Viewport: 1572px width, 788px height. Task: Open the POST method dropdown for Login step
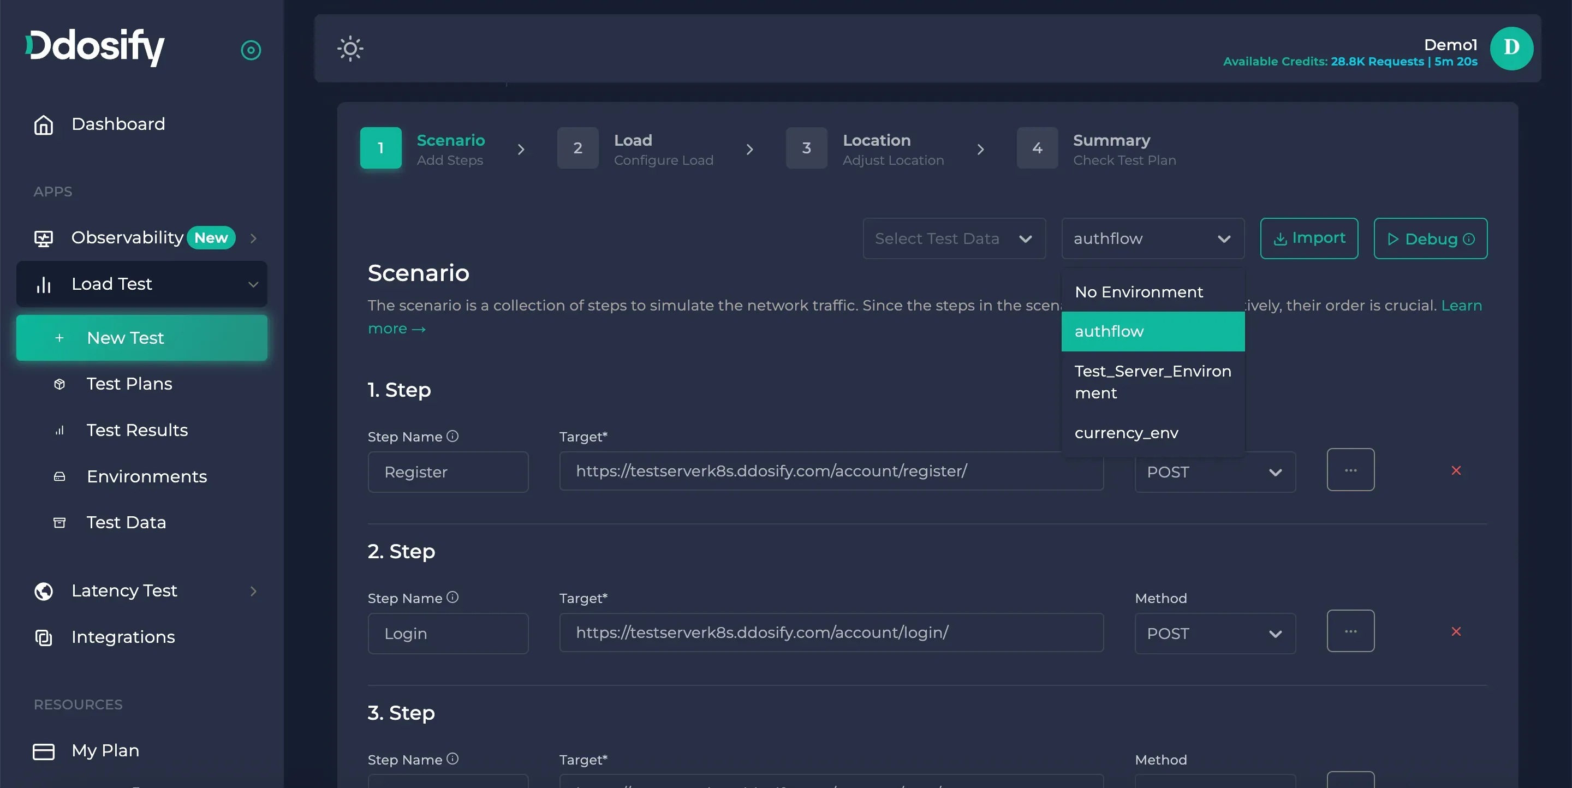[1214, 634]
